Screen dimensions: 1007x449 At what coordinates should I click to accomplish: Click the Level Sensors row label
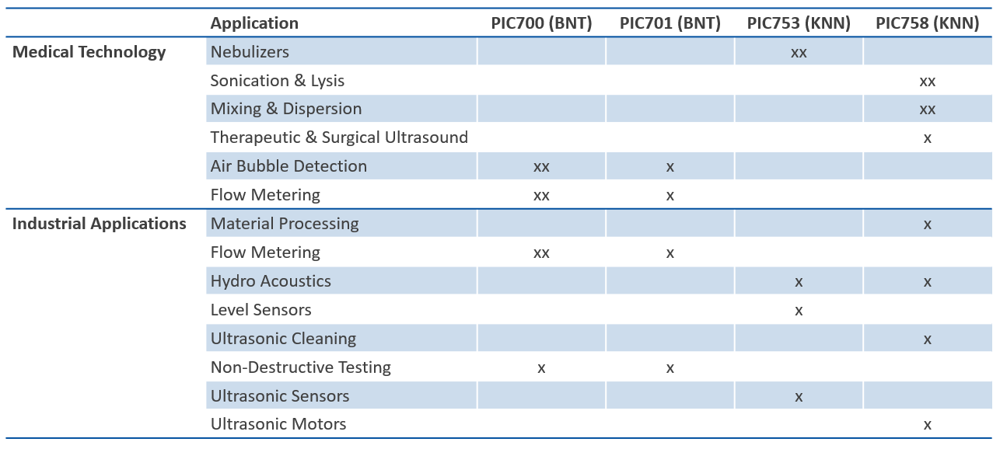260,310
